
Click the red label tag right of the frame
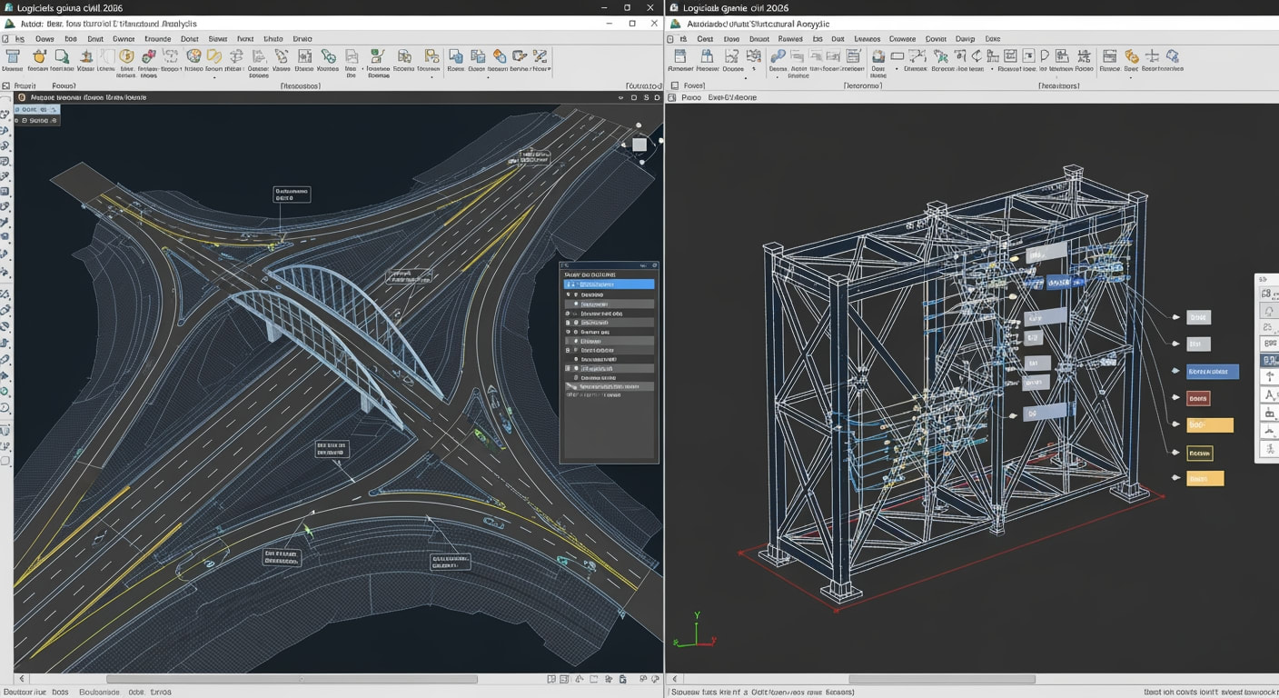(x=1198, y=398)
